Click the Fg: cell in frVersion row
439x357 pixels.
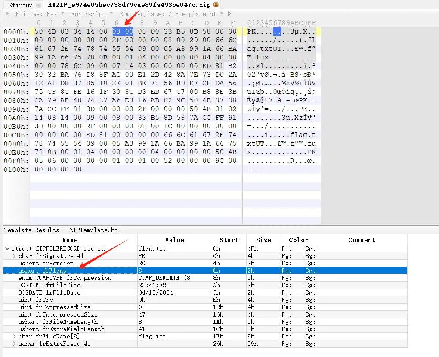[286, 263]
